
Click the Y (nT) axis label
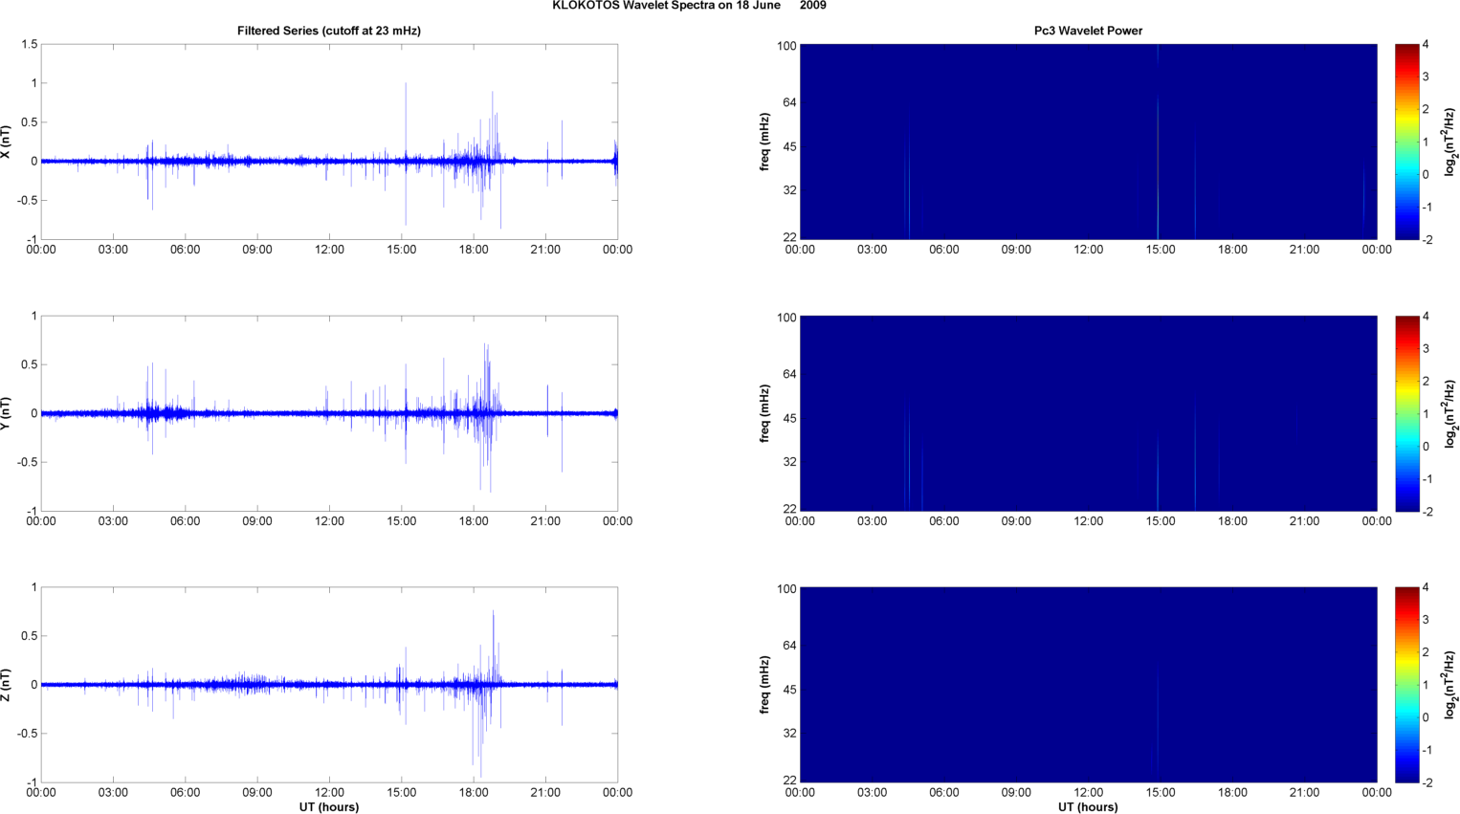(x=6, y=413)
